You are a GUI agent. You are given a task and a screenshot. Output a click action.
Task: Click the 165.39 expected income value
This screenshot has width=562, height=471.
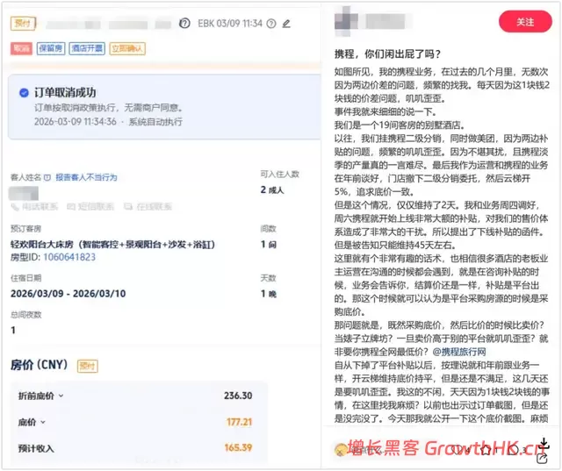click(x=238, y=447)
